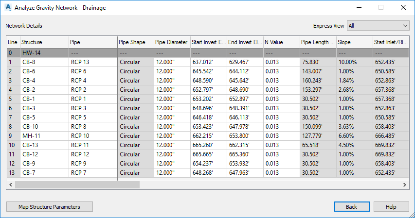Click pipe cell RCP 7
This screenshot has height=218, width=415.
pyautogui.click(x=93, y=173)
